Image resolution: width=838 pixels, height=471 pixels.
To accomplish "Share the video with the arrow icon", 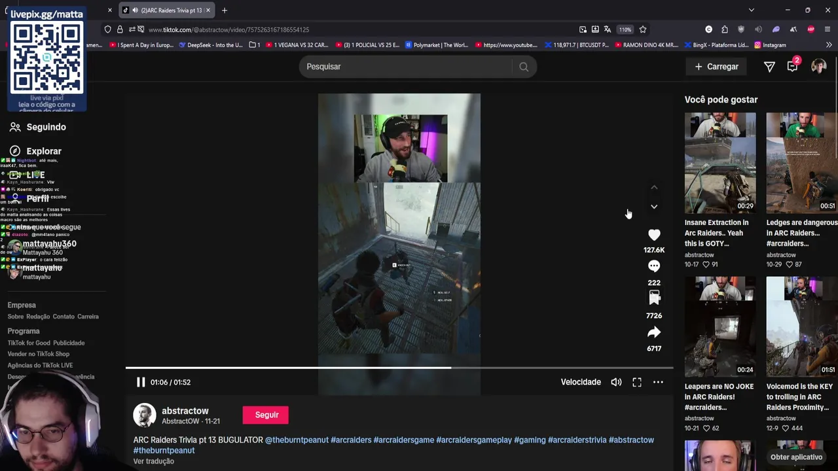I will (654, 332).
